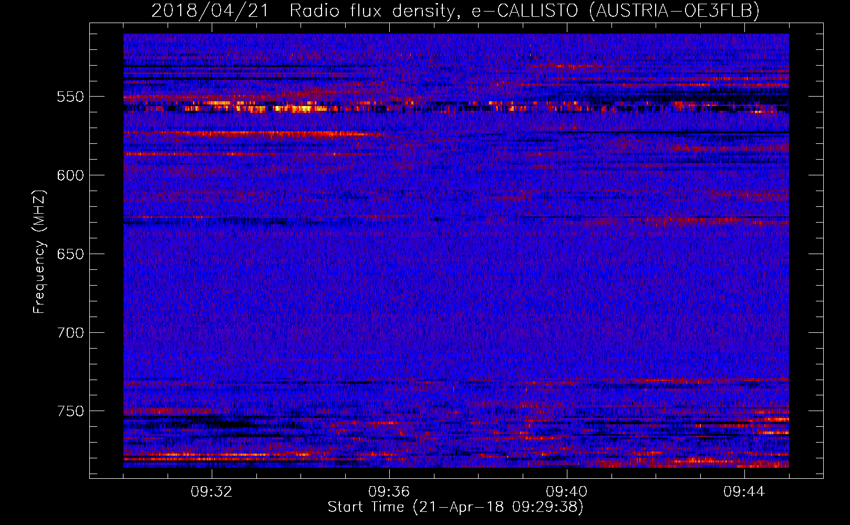Click the 650 frequency tick label
This screenshot has height=525, width=850.
(71, 254)
